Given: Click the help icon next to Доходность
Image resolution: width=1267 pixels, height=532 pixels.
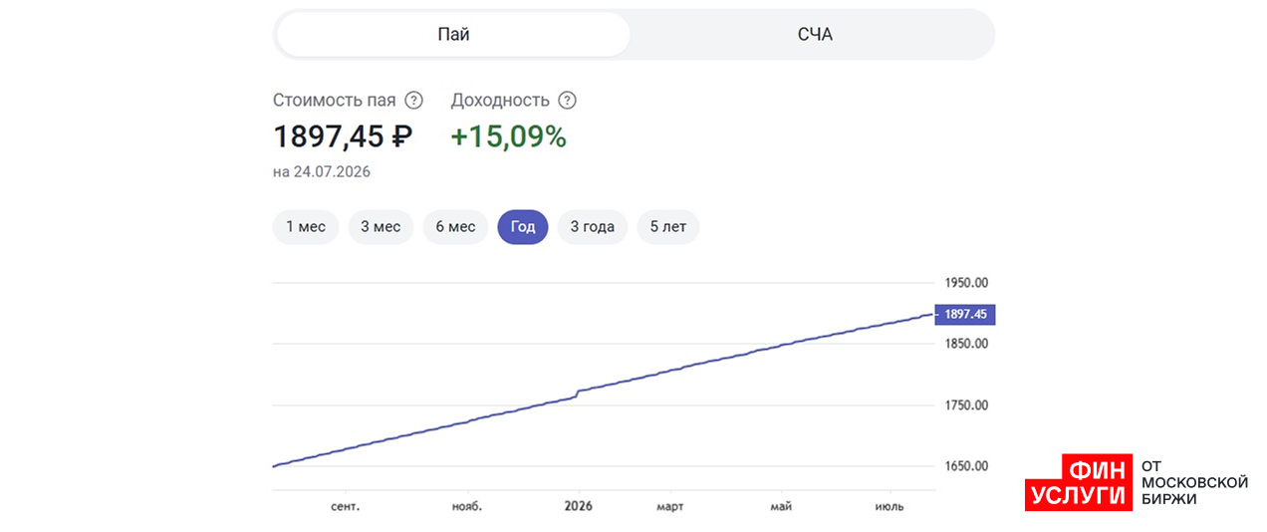Looking at the screenshot, I should (x=567, y=101).
